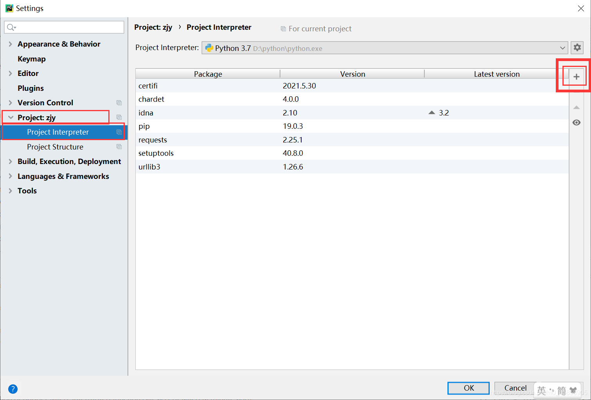Click the copy settings icon beside Project Structure

pos(119,146)
